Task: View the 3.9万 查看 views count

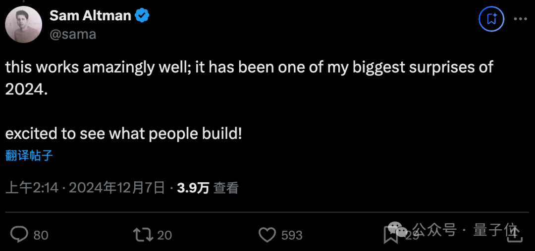Action: pos(208,188)
